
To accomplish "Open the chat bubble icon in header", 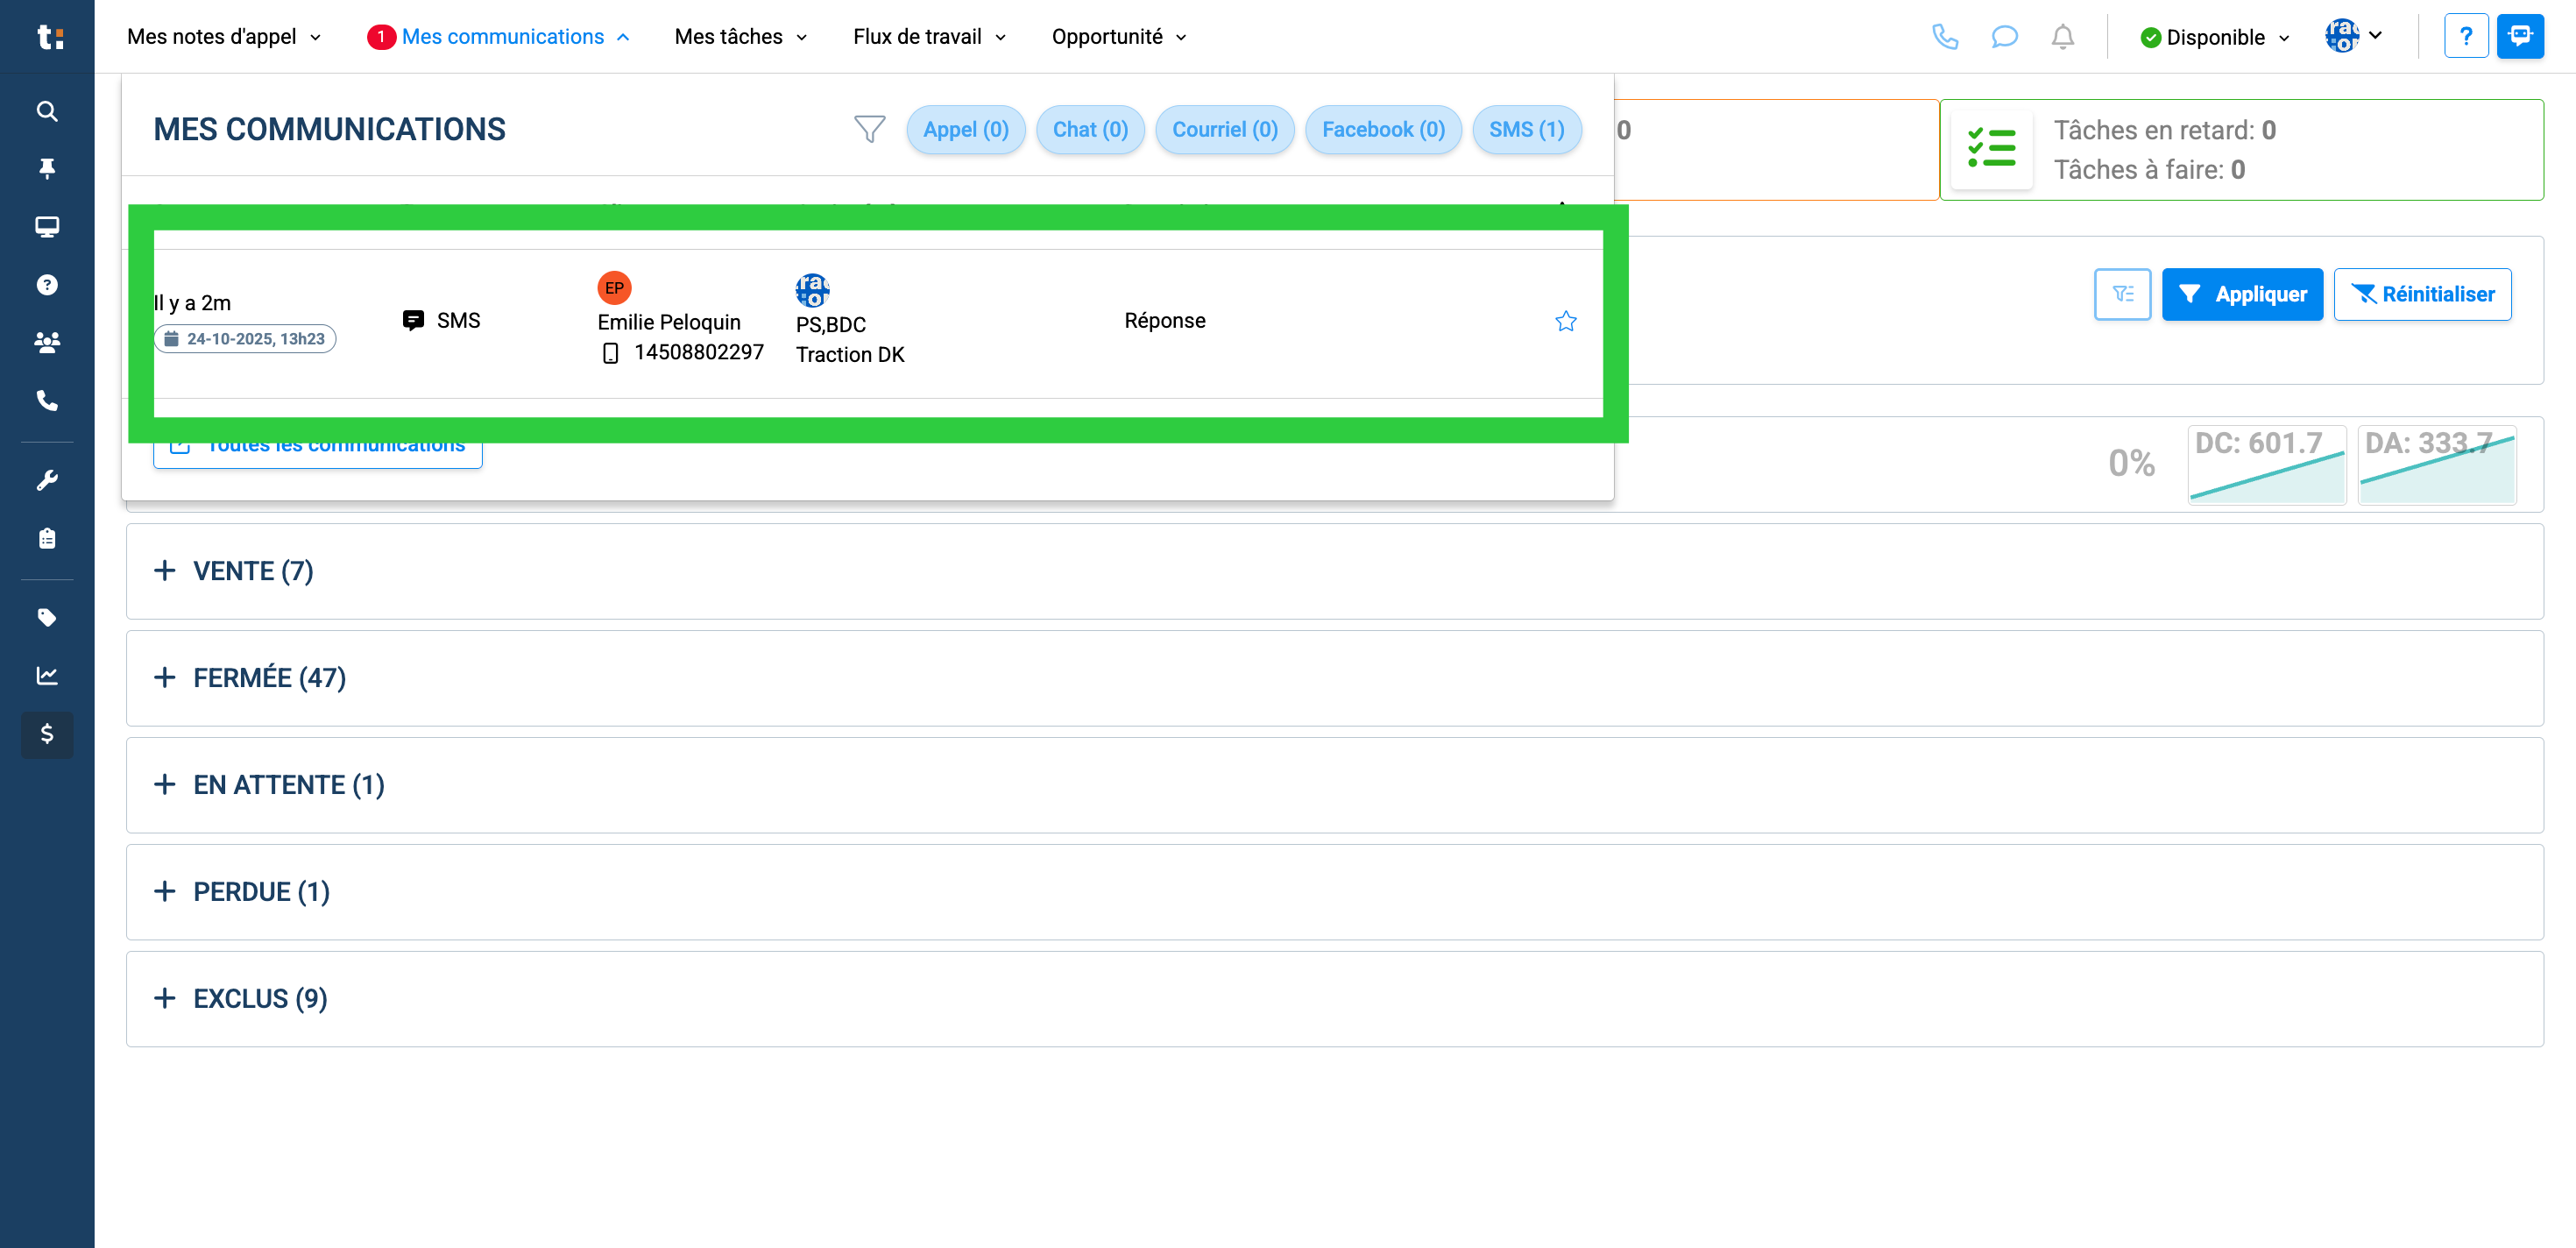I will [2004, 37].
